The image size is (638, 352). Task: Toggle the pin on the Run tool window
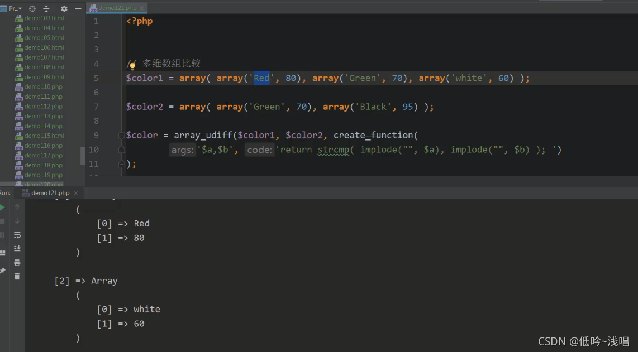click(3, 269)
